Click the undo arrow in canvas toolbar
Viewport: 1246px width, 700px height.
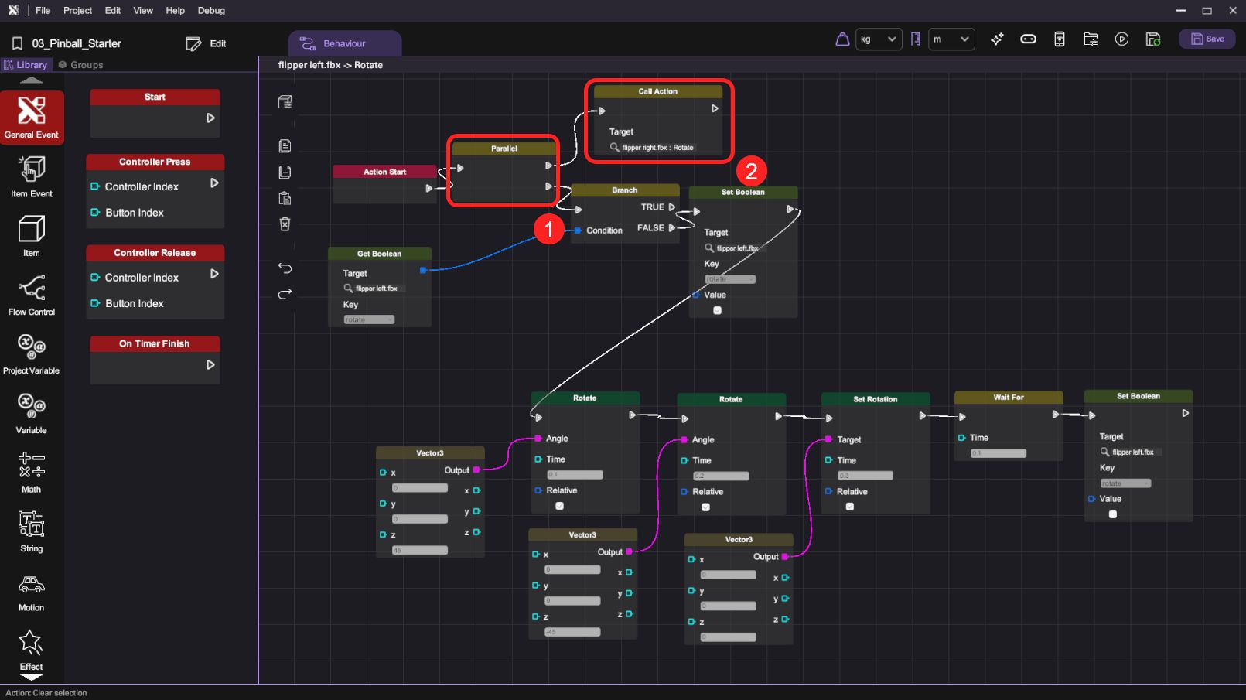tap(285, 268)
